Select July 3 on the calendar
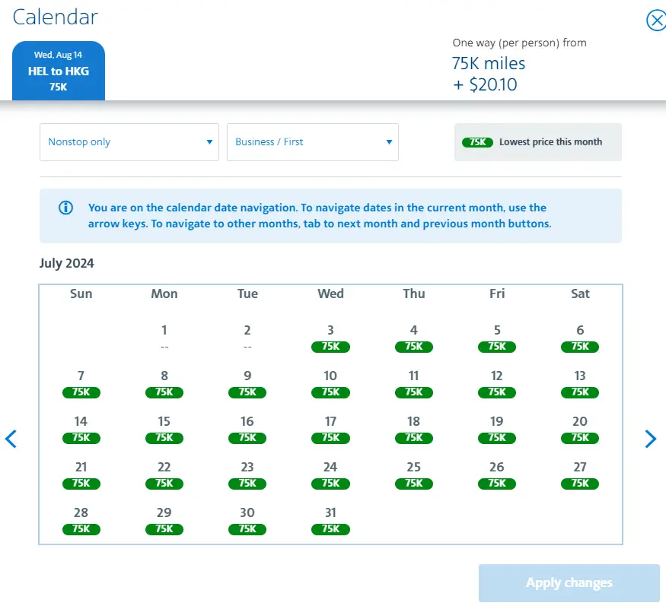The width and height of the screenshot is (666, 606). pos(330,338)
